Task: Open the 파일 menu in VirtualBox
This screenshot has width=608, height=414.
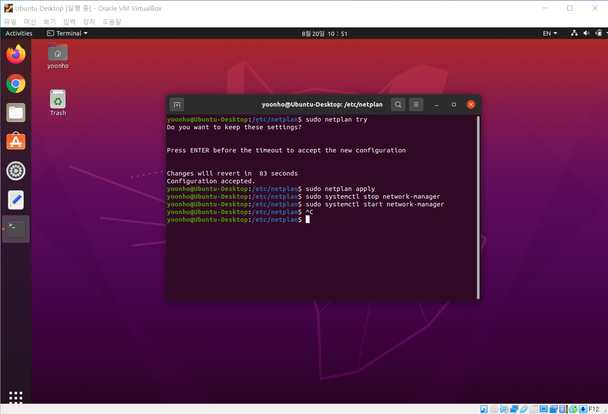Action: coord(10,21)
